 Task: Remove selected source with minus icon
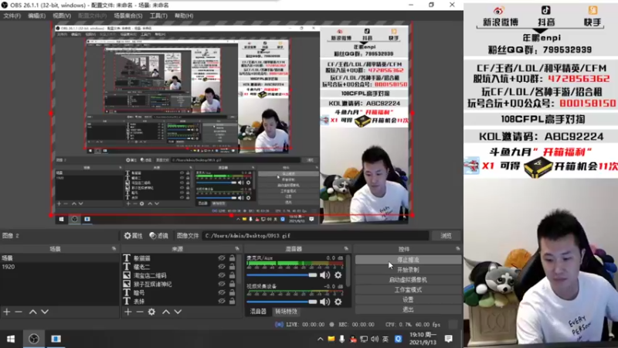[140, 312]
